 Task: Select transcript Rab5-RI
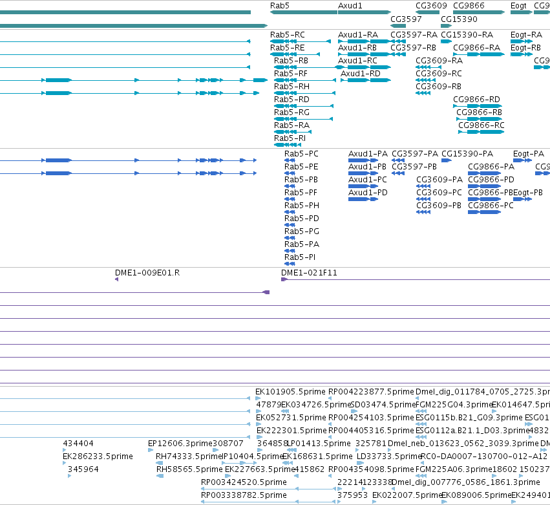coord(290,139)
